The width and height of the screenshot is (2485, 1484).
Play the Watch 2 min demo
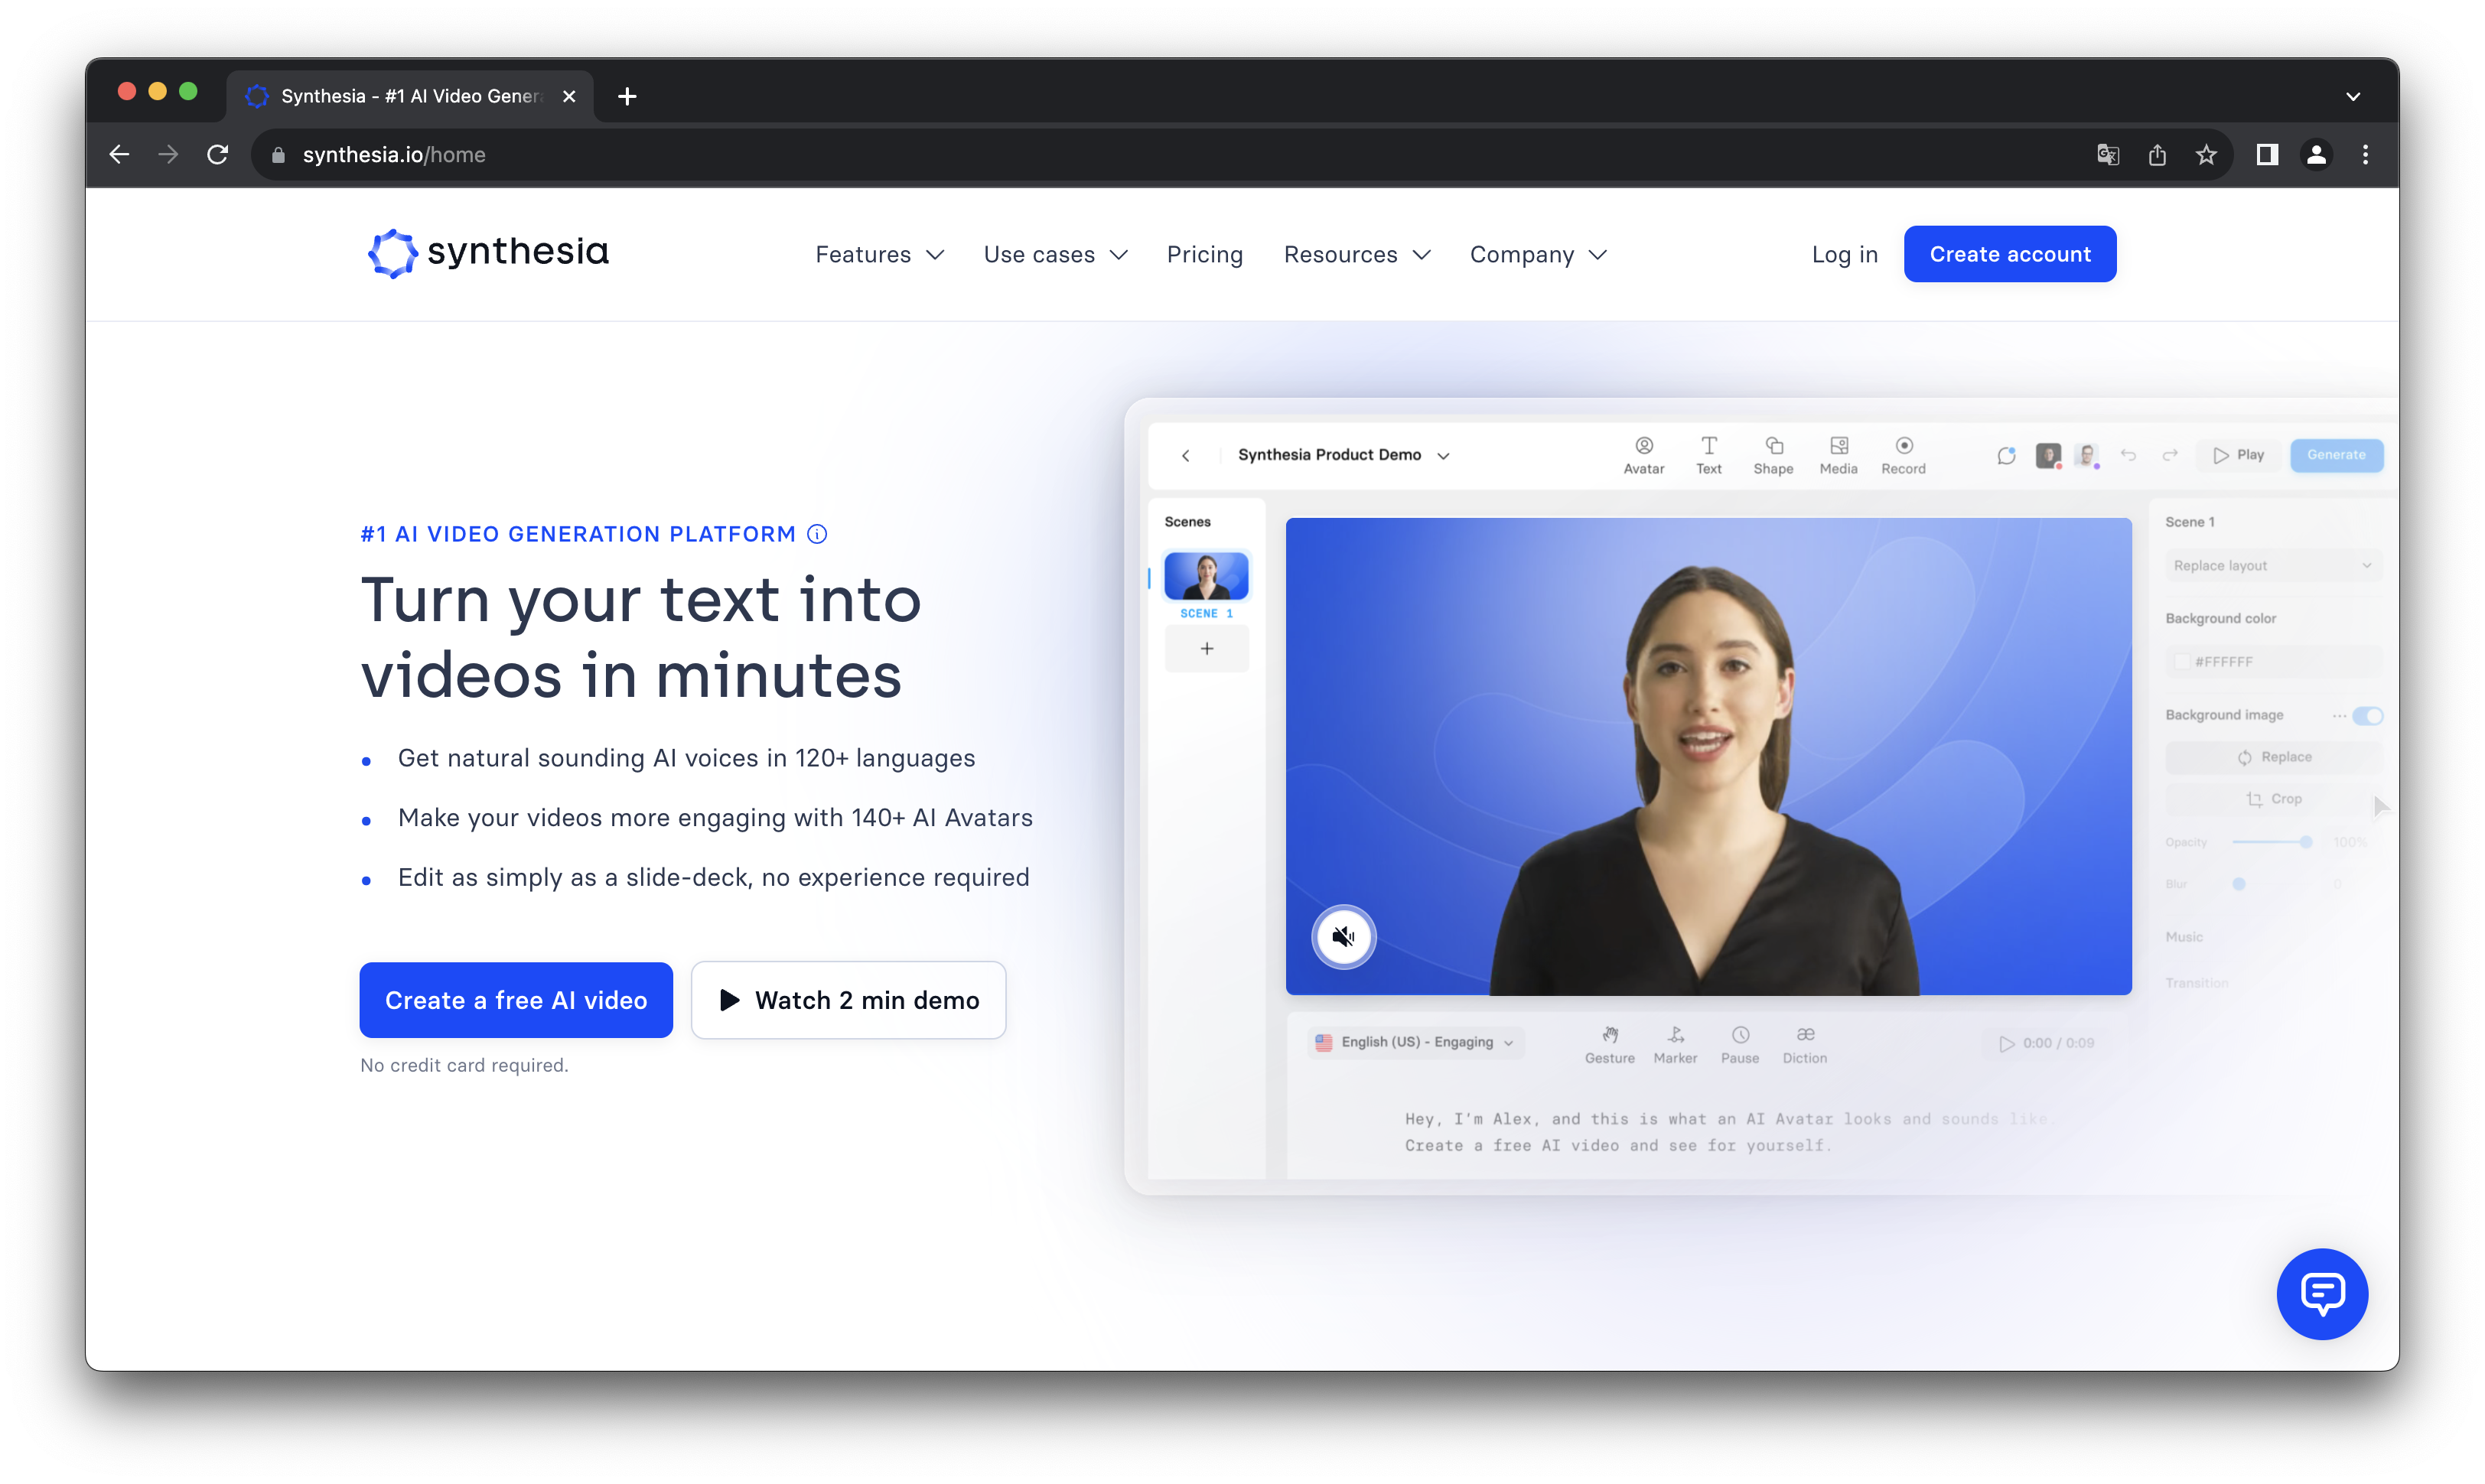click(x=848, y=1000)
